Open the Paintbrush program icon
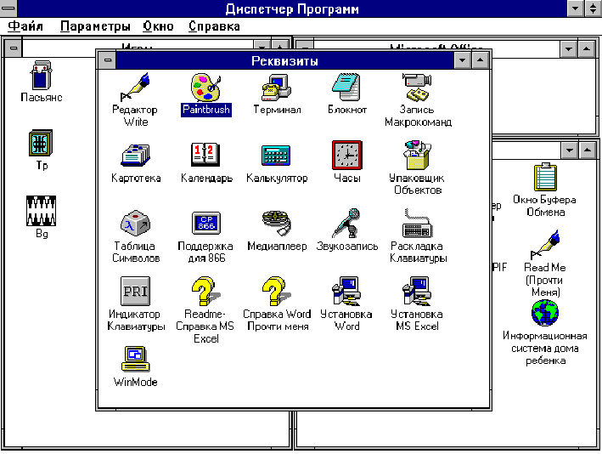 tap(205, 88)
